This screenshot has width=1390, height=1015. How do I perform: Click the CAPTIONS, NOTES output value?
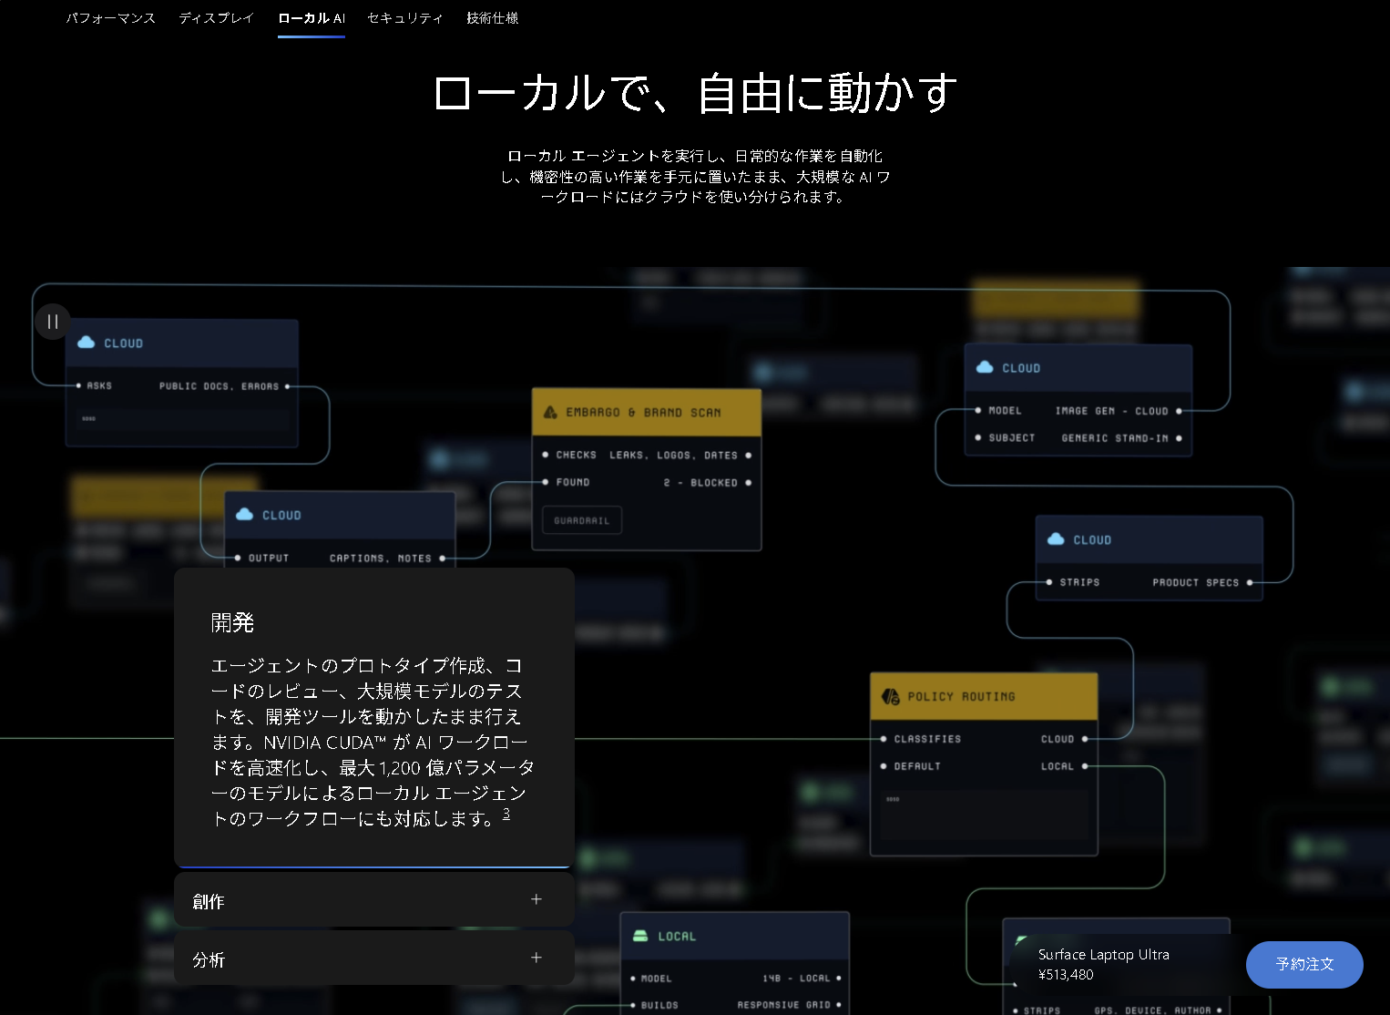point(381,559)
